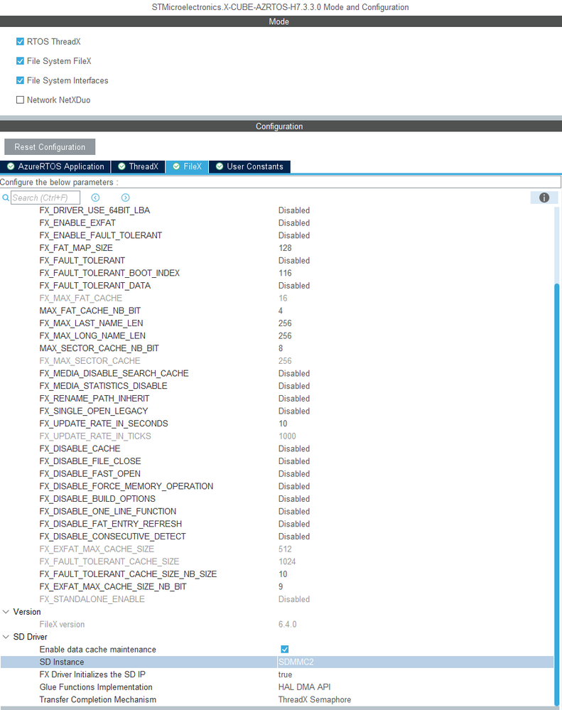
Task: Edit FX_MAX_LAST_NAME_LEN value 256
Action: (285, 323)
